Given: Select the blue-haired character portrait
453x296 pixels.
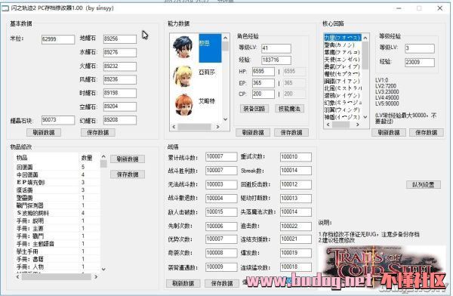Looking at the screenshot, I should tap(183, 47).
